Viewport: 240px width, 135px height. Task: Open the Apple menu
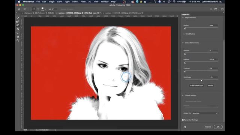point(19,1)
